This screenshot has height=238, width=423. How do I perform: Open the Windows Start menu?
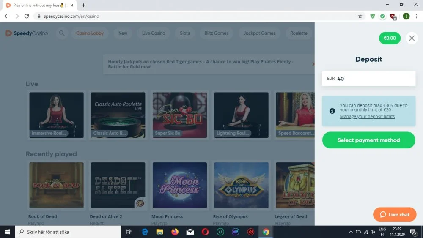tap(7, 232)
